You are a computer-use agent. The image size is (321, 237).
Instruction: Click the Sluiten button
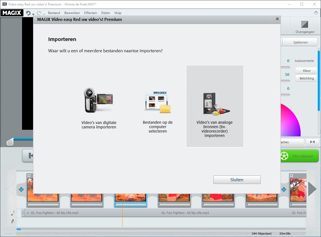point(237,180)
